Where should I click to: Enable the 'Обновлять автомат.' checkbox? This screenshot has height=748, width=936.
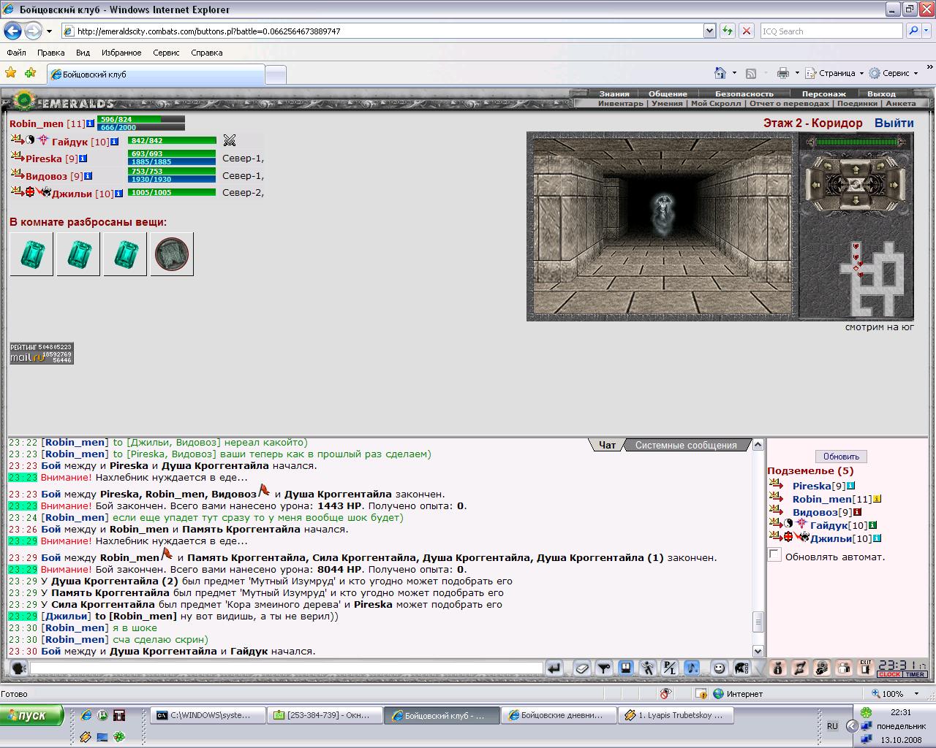[775, 555]
